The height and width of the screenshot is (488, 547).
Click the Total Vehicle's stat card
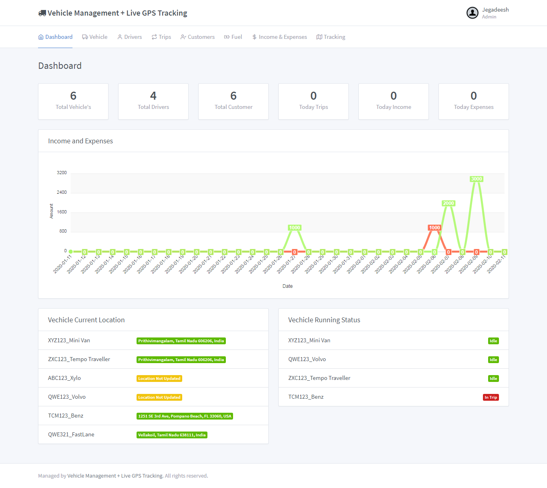(73, 101)
